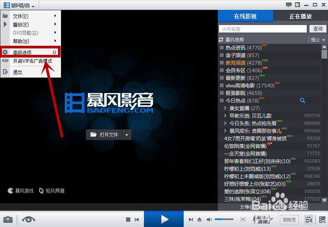Screen dimensions: 328x227
Task: Click the 查询 search button
Action: 318,29
